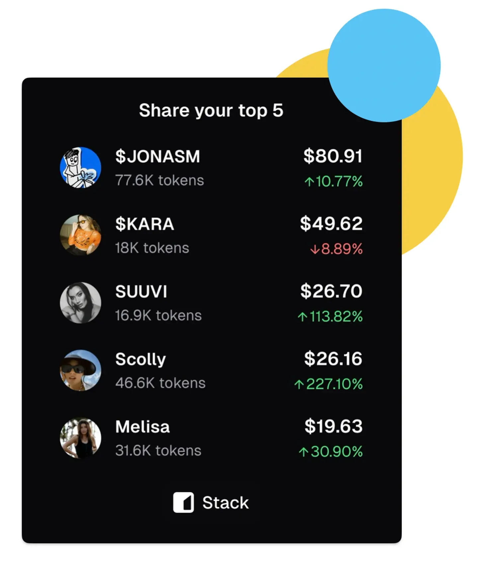The width and height of the screenshot is (478, 563).
Task: Click the SUUVI name label
Action: (x=141, y=291)
